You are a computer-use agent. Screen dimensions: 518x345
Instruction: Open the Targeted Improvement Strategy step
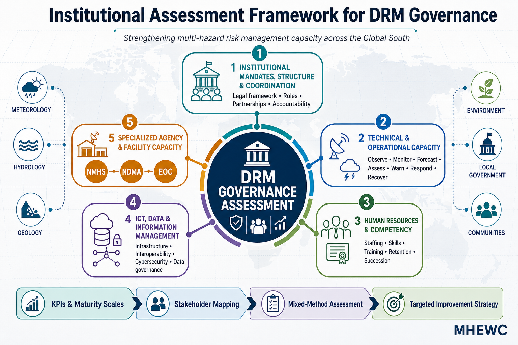tap(438, 304)
